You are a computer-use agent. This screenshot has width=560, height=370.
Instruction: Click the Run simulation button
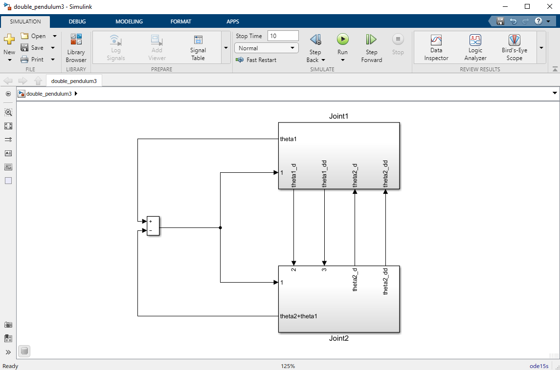pos(342,39)
